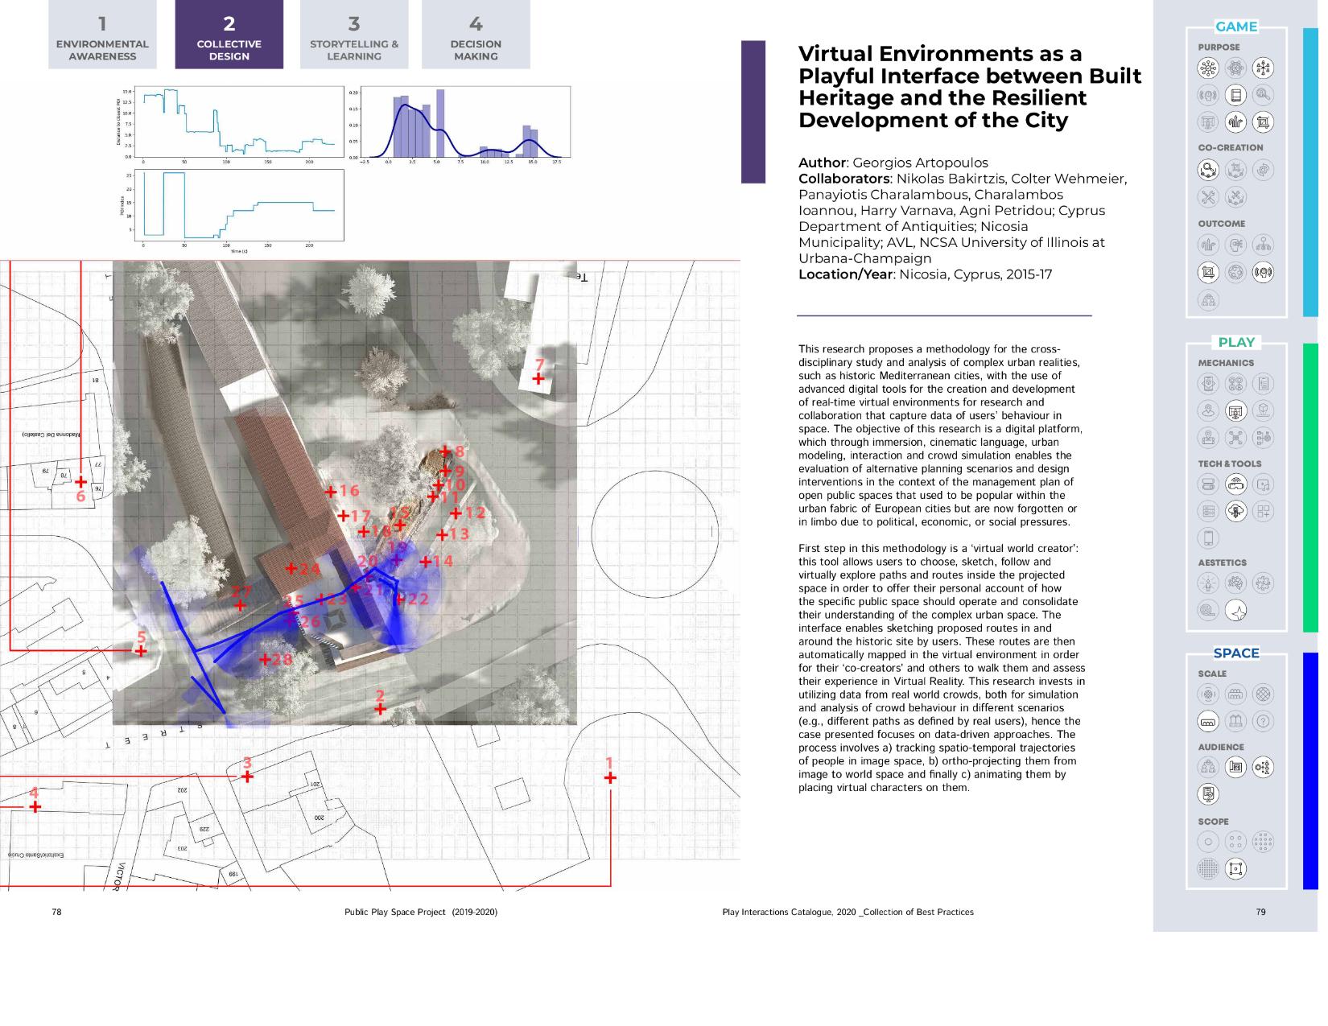Click the blueprint plan icon under Audience
Image resolution: width=1328 pixels, height=1026 pixels.
click(1235, 767)
